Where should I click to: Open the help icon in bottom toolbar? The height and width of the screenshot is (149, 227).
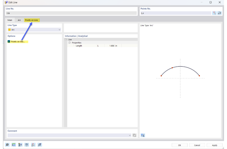[7, 145]
